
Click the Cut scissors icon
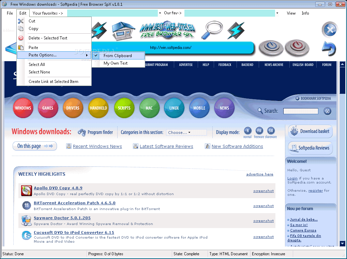[x=21, y=21]
